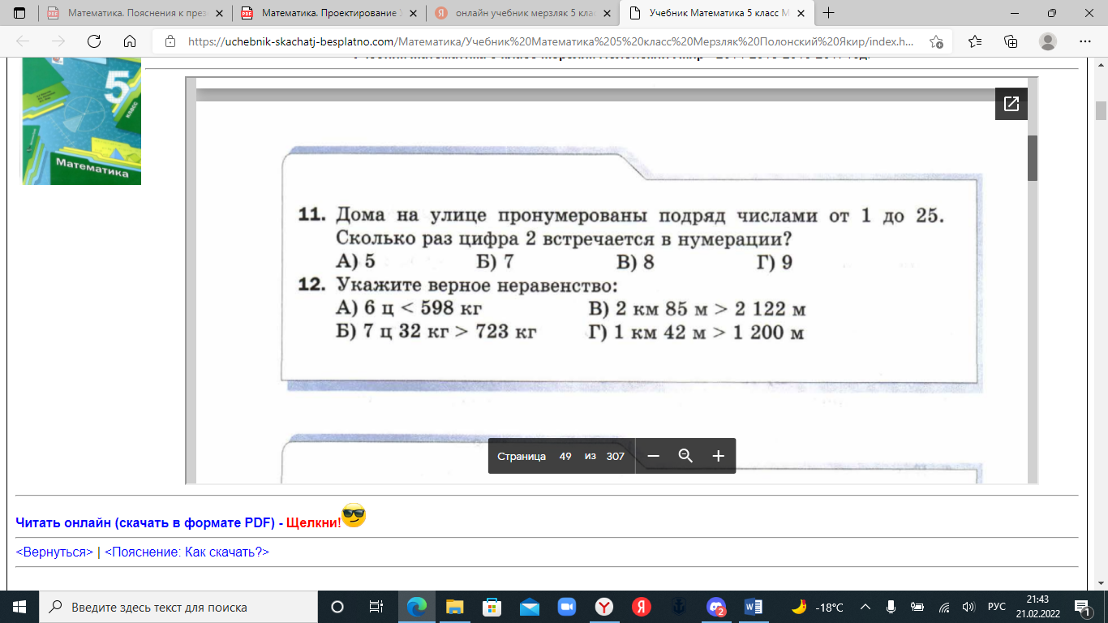Open a new browser tab
Image resolution: width=1108 pixels, height=623 pixels.
point(829,13)
